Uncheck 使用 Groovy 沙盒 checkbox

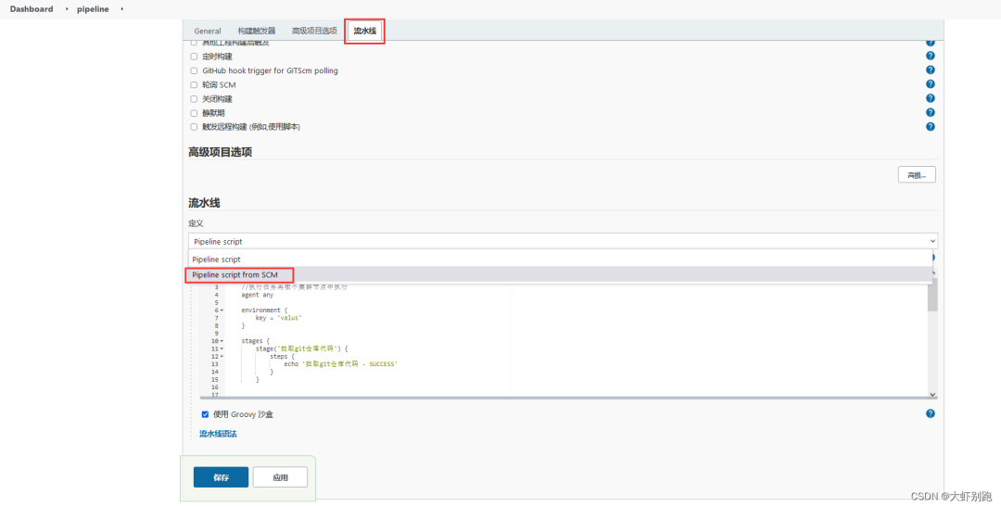205,414
